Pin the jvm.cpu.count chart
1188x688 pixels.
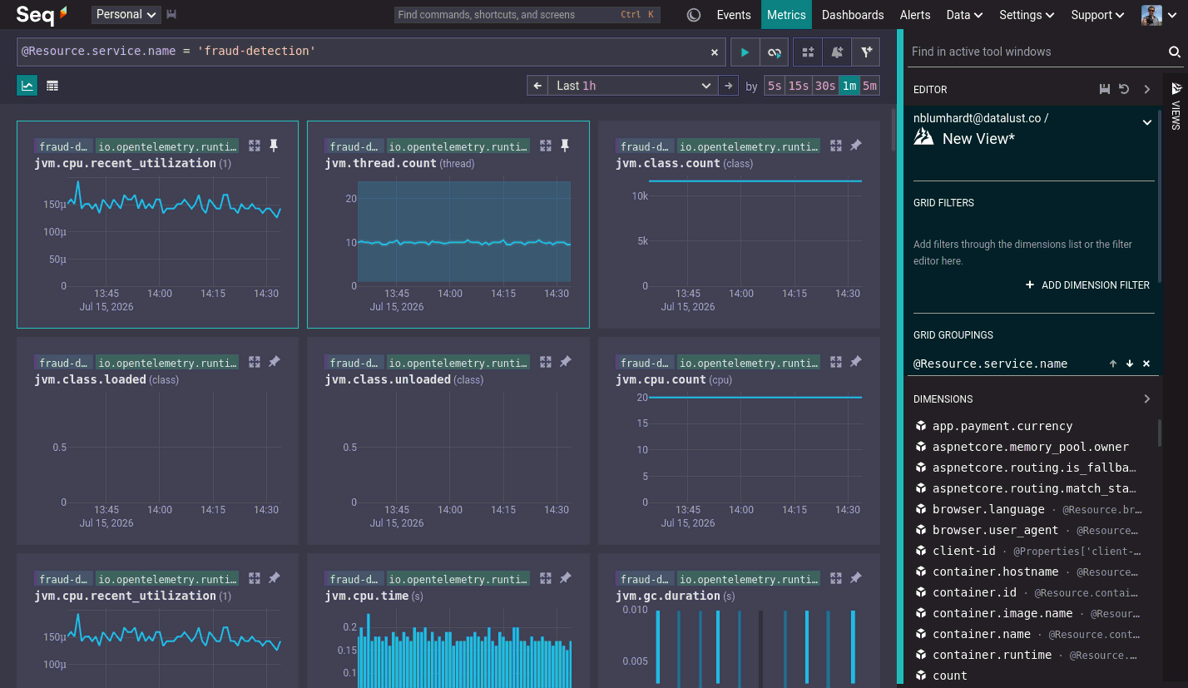(x=856, y=362)
